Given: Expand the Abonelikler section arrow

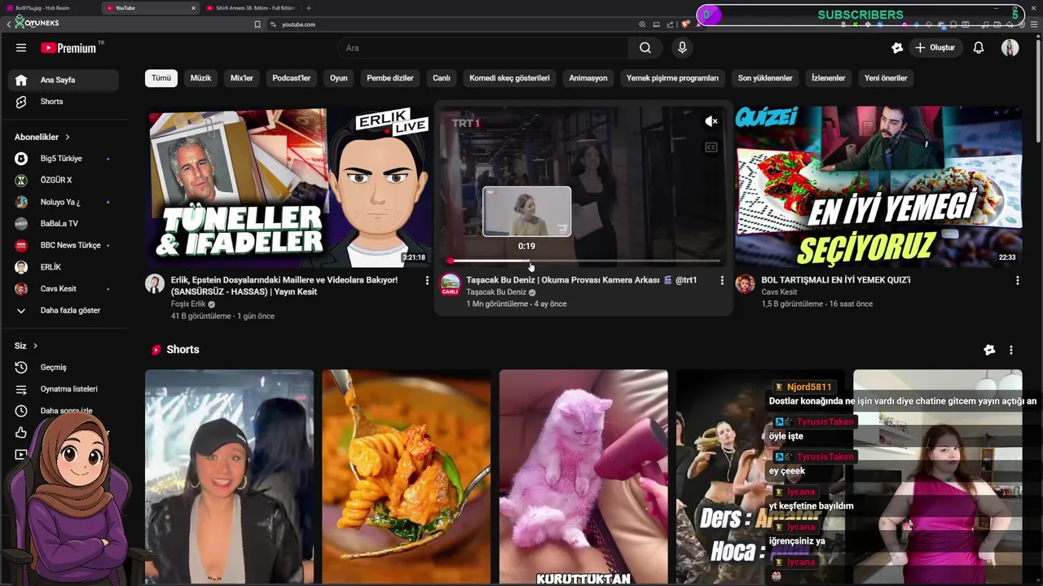Looking at the screenshot, I should [x=68, y=138].
